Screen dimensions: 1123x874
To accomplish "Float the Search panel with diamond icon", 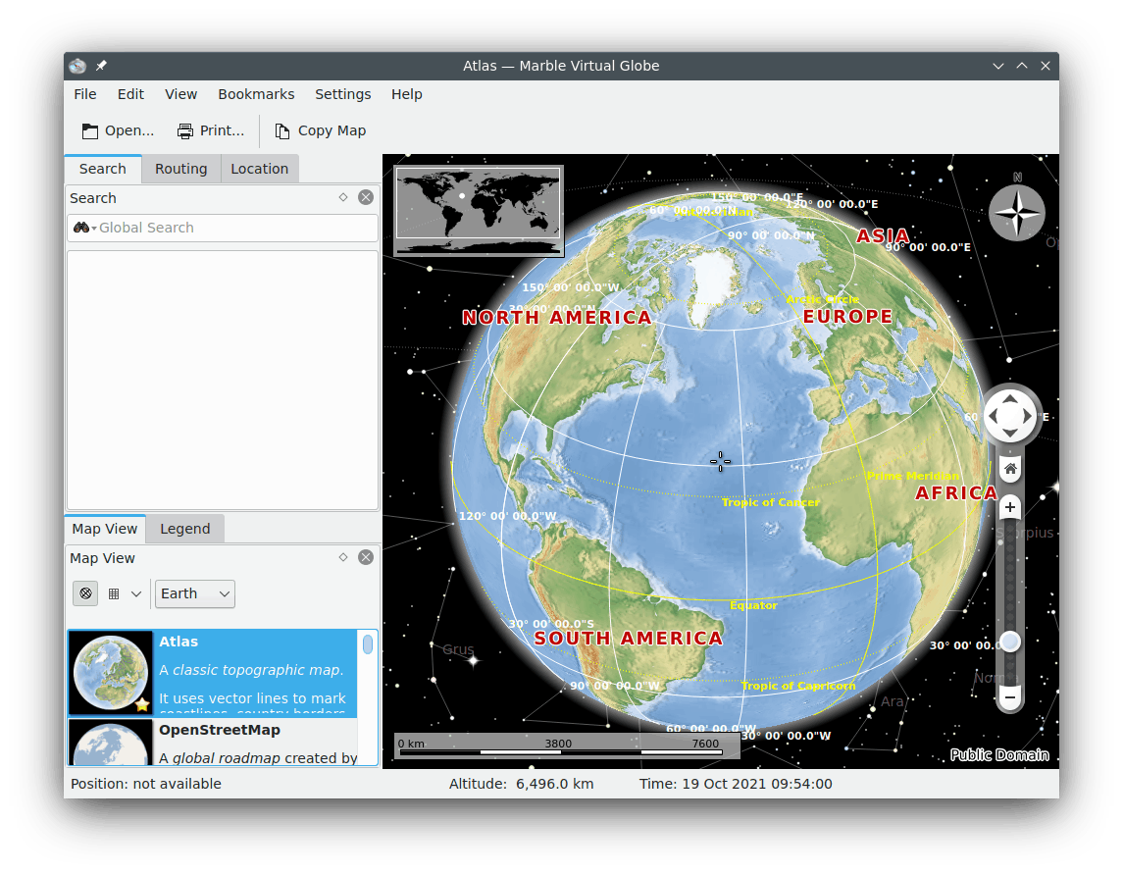I will tap(343, 197).
